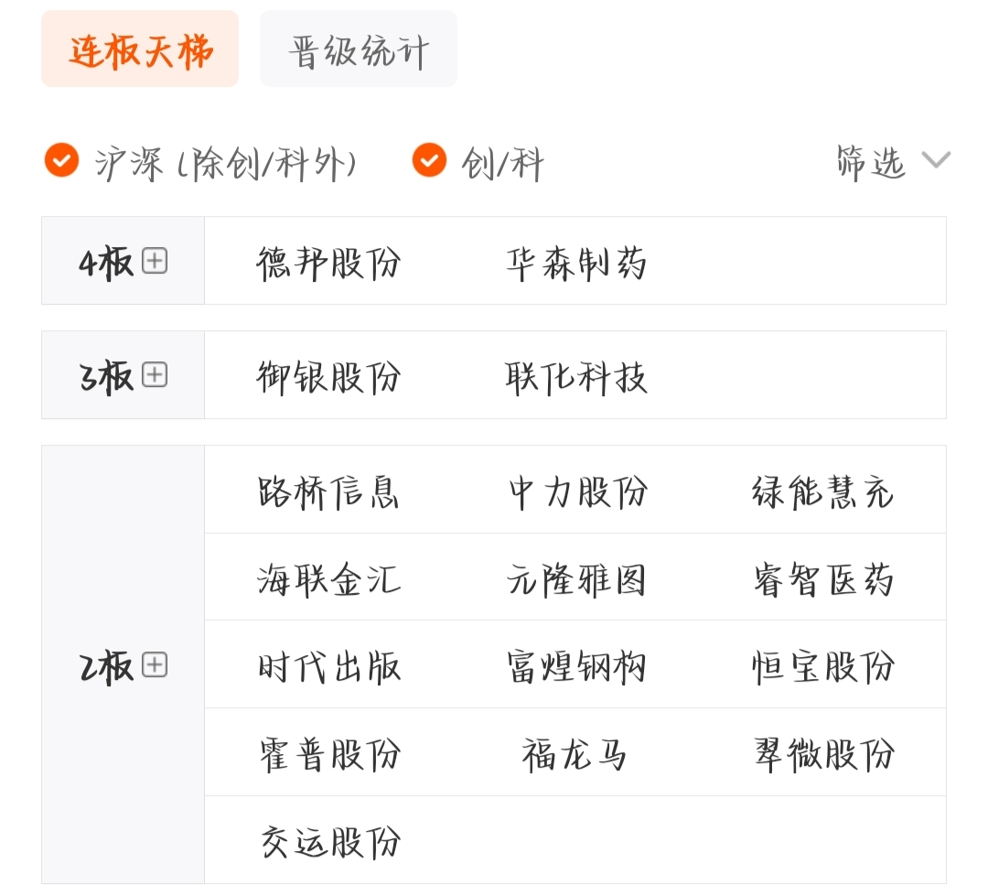Click 福龙马 stock entry
This screenshot has width=988, height=895.
pos(576,755)
